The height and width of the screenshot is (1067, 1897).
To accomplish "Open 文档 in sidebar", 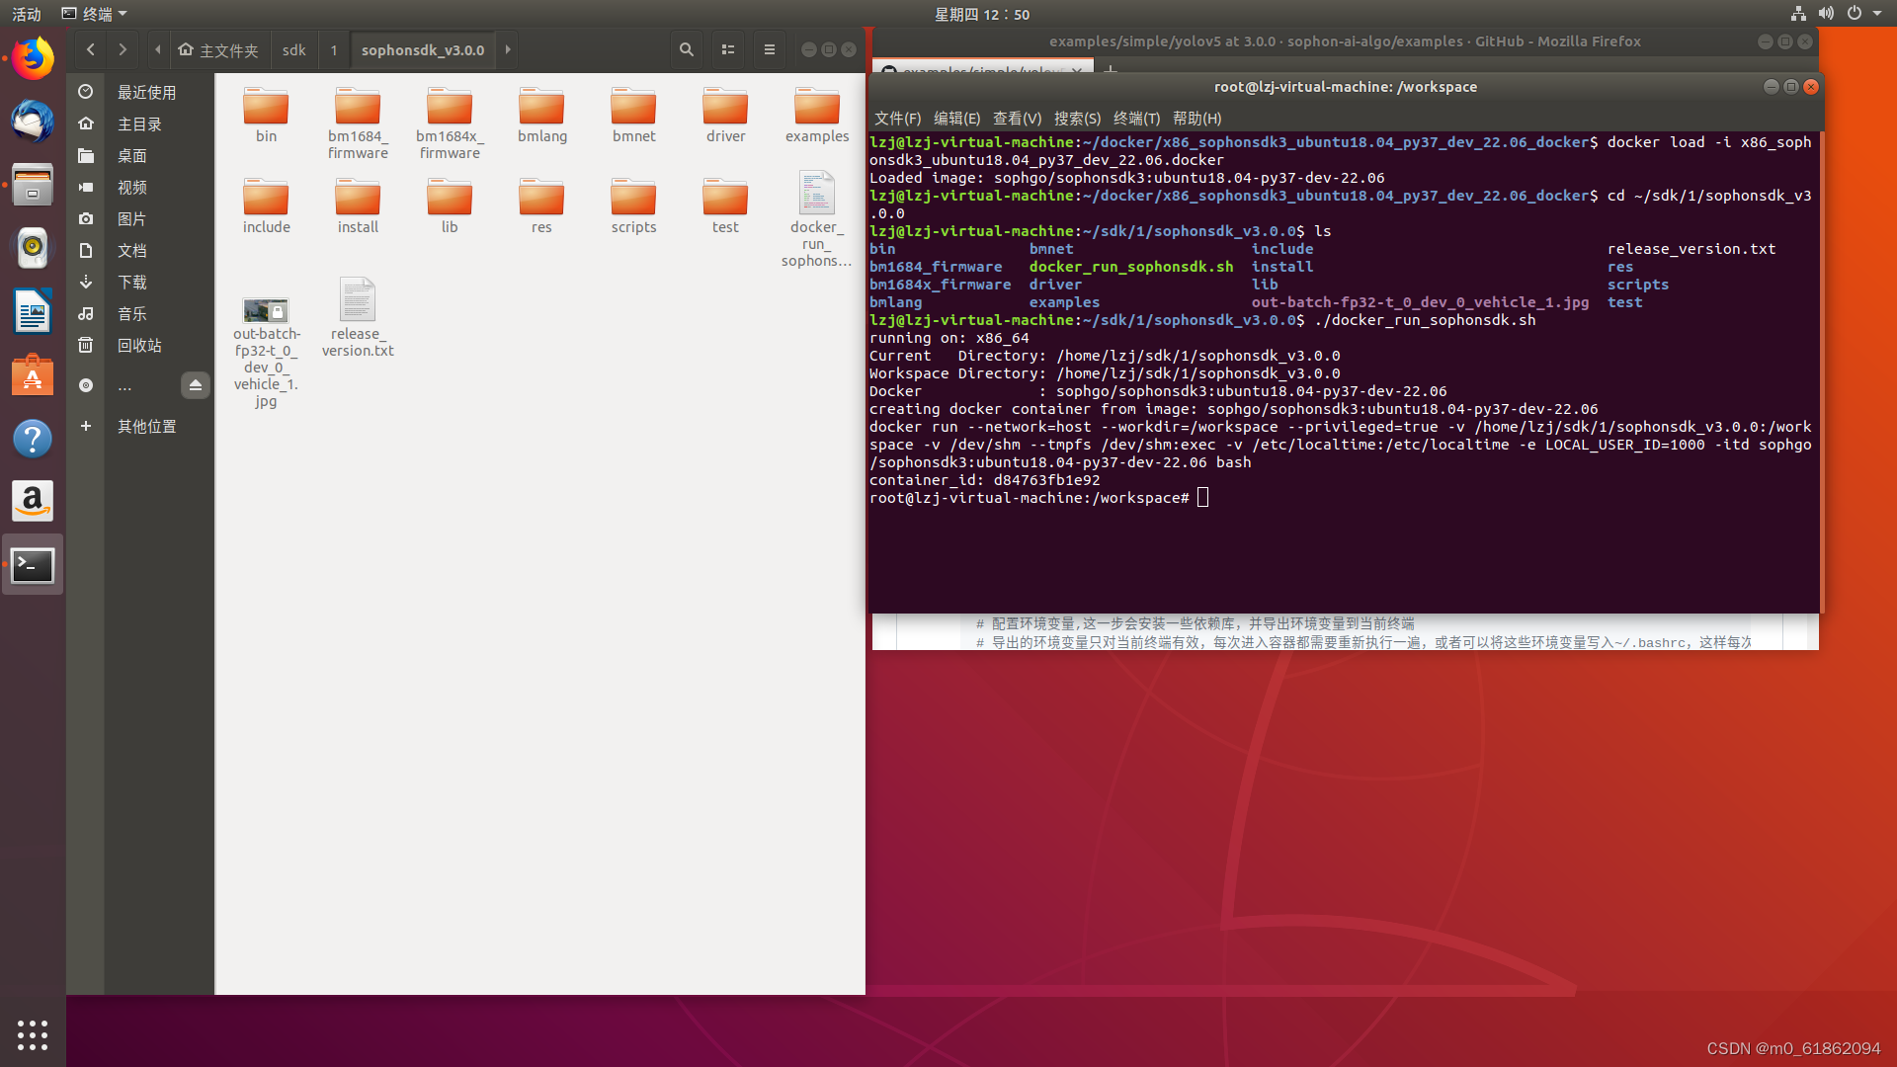I will [132, 250].
